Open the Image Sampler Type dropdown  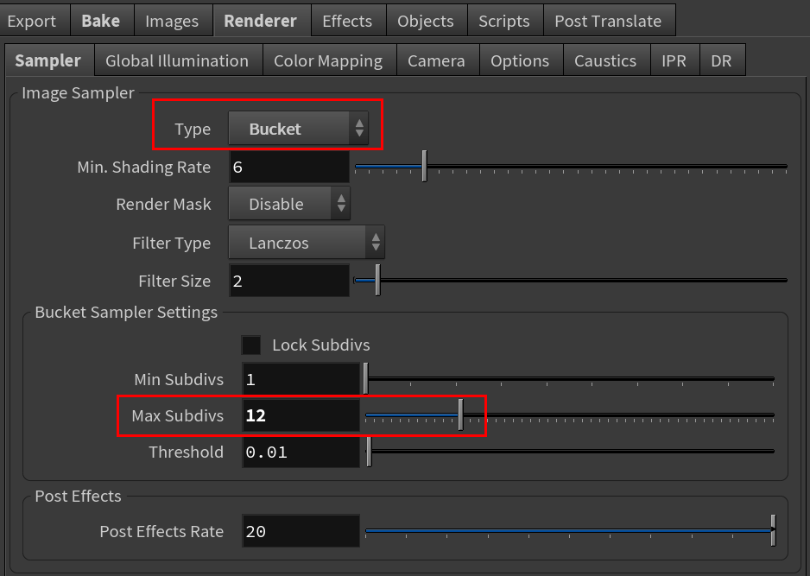coord(299,128)
